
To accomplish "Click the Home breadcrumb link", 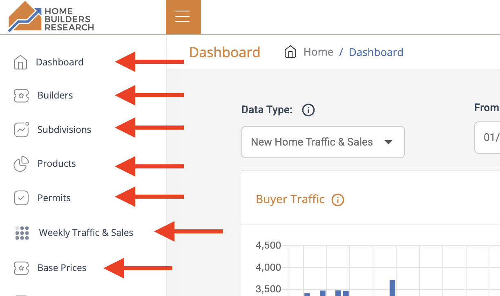I will click(318, 52).
